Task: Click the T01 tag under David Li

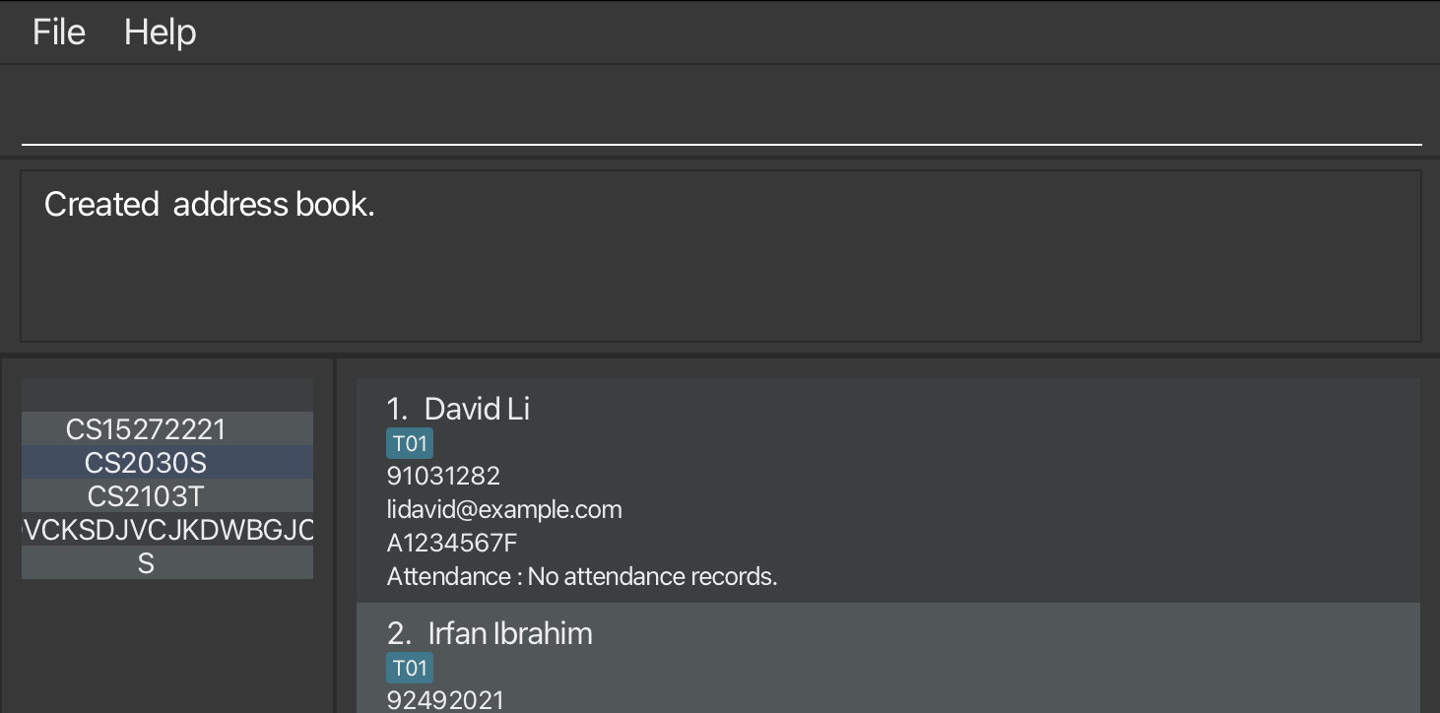Action: point(410,444)
